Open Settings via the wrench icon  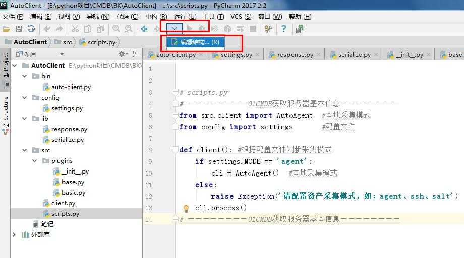[268, 29]
